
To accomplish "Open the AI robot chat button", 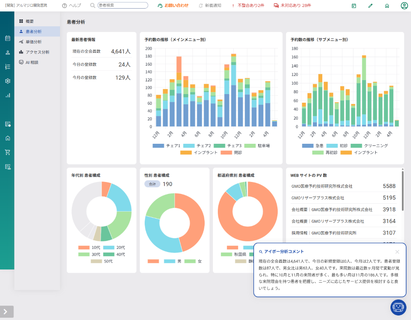I will pyautogui.click(x=398, y=307).
